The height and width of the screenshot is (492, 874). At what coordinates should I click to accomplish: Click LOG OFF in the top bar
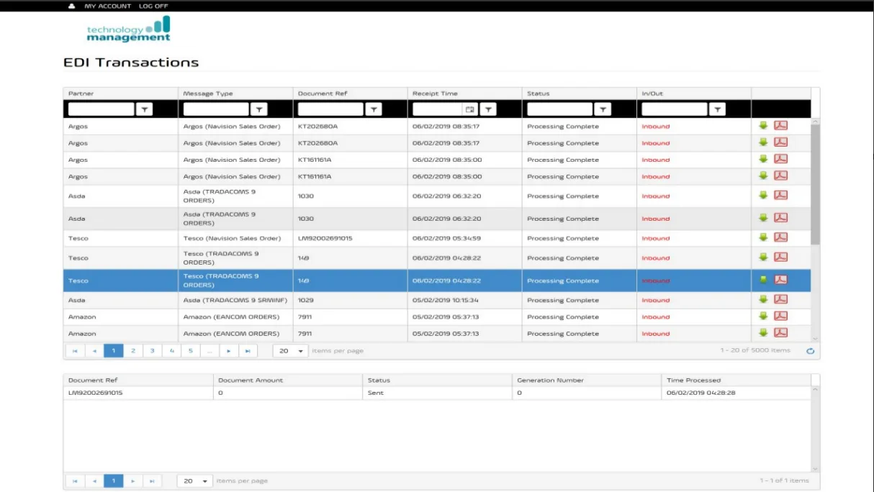[153, 6]
